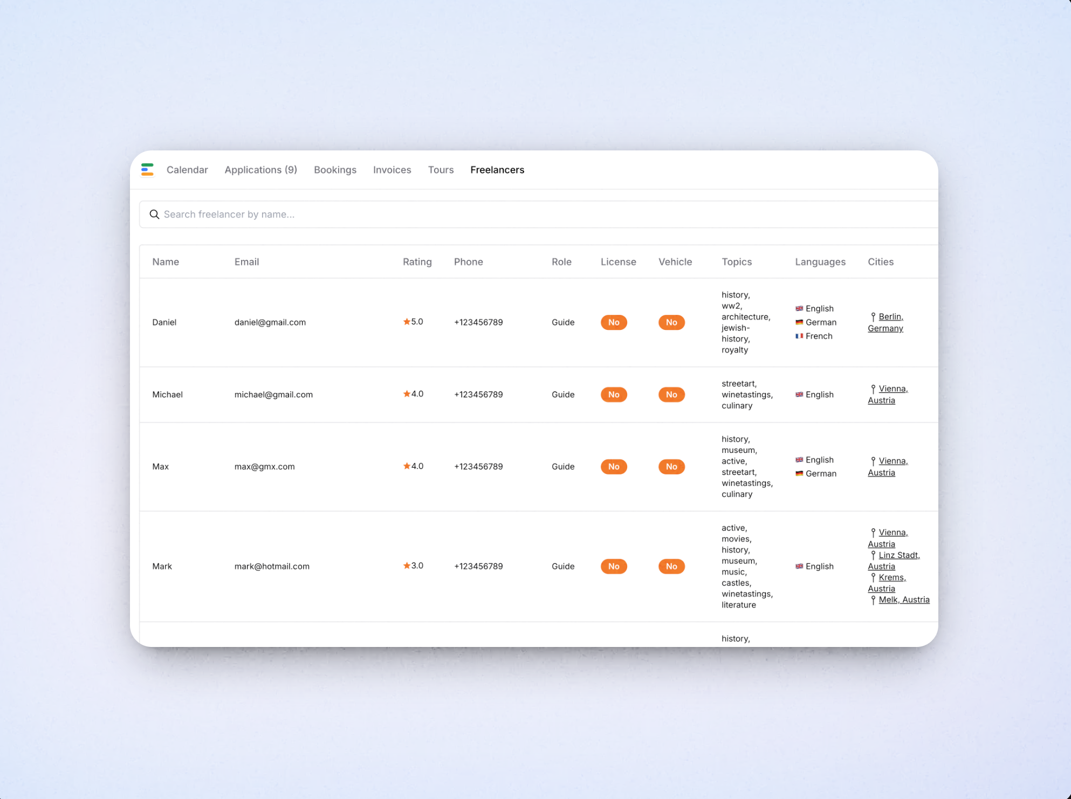The height and width of the screenshot is (799, 1071).
Task: Click Mark's 3.0 rating star indicator
Action: coord(406,565)
